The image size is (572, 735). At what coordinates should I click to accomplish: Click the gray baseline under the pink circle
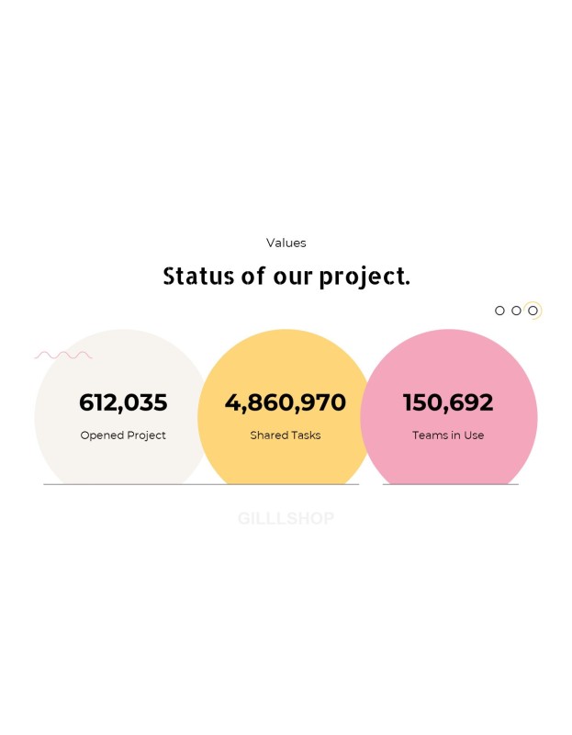(x=450, y=484)
